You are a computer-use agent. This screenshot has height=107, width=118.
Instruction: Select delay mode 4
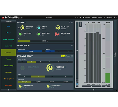point(50,62)
